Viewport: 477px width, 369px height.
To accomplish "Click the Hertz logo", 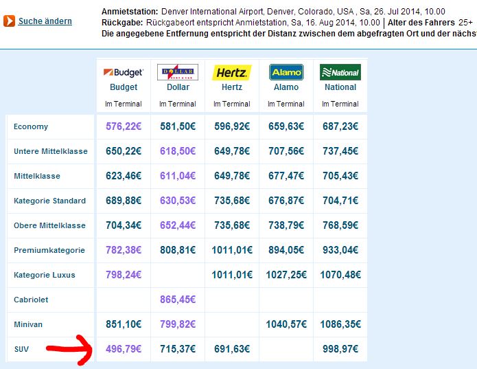I will tap(232, 72).
